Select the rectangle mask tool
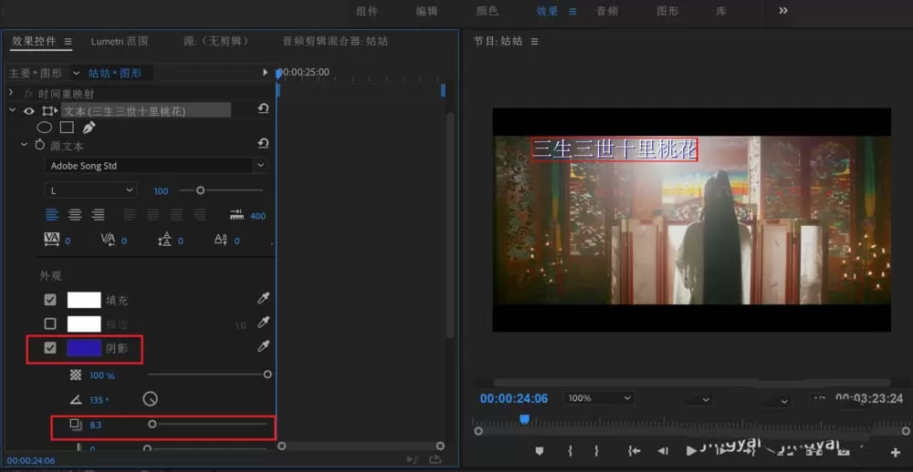The height and width of the screenshot is (472, 913). coord(67,128)
